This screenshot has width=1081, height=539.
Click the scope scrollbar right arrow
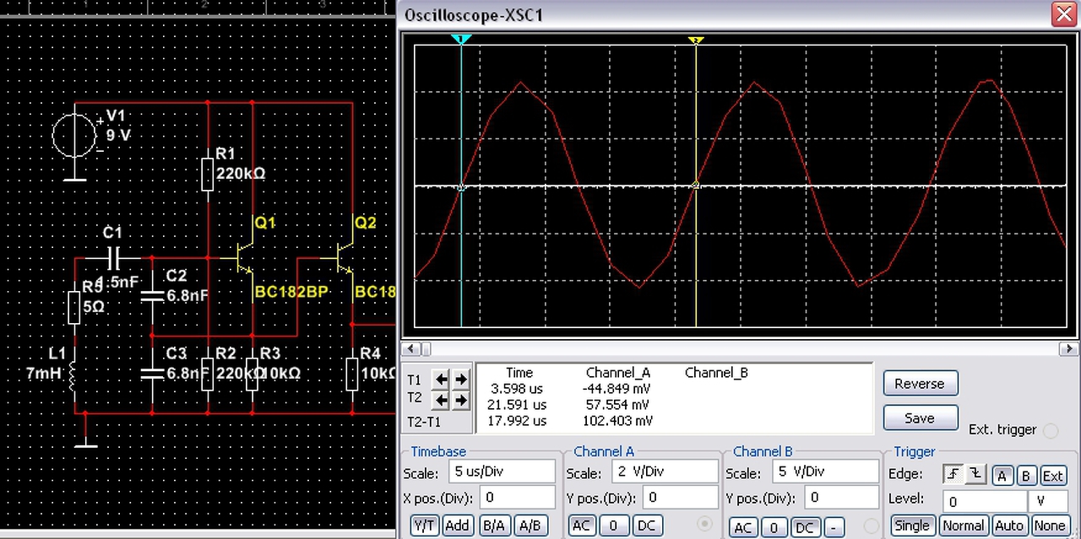[x=1069, y=349]
